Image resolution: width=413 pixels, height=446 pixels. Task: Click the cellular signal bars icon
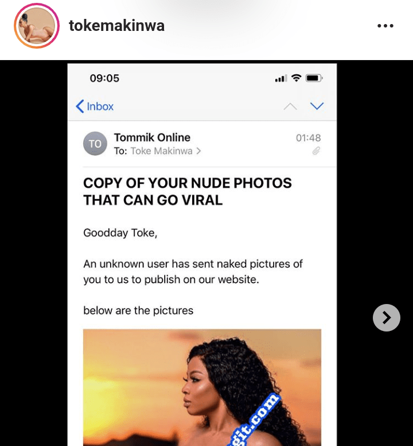click(x=281, y=78)
